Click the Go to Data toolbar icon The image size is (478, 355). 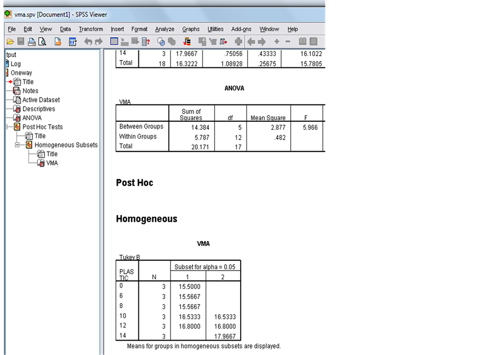114,41
